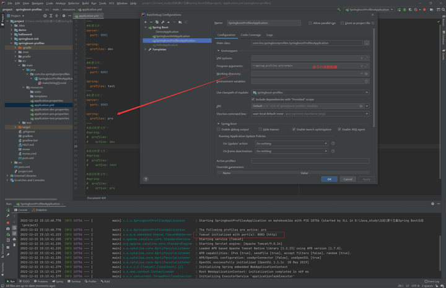Select application-dev.properties in project tree
Screen dimensions: 446x288
click(x=51, y=109)
